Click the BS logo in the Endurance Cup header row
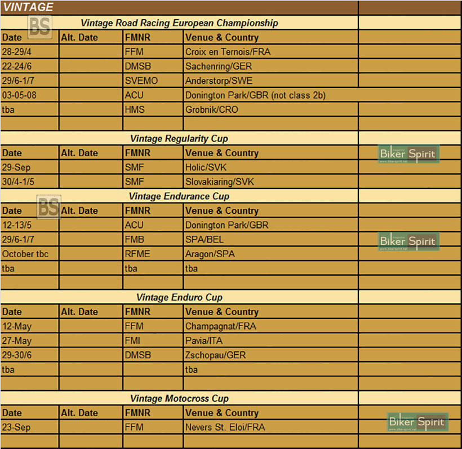 click(x=48, y=207)
